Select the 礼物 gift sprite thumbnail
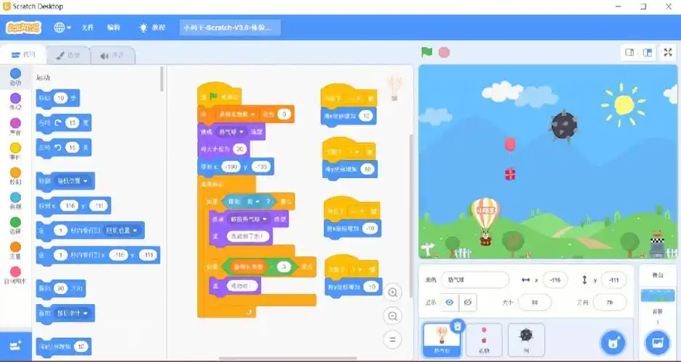Image resolution: width=681 pixels, height=362 pixels. 484,340
